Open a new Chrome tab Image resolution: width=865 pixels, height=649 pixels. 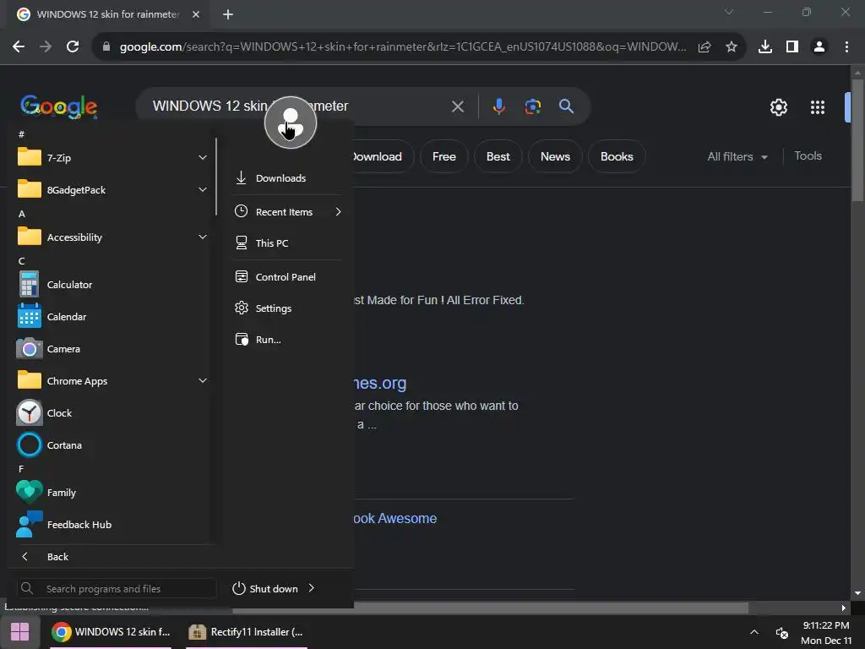click(228, 14)
